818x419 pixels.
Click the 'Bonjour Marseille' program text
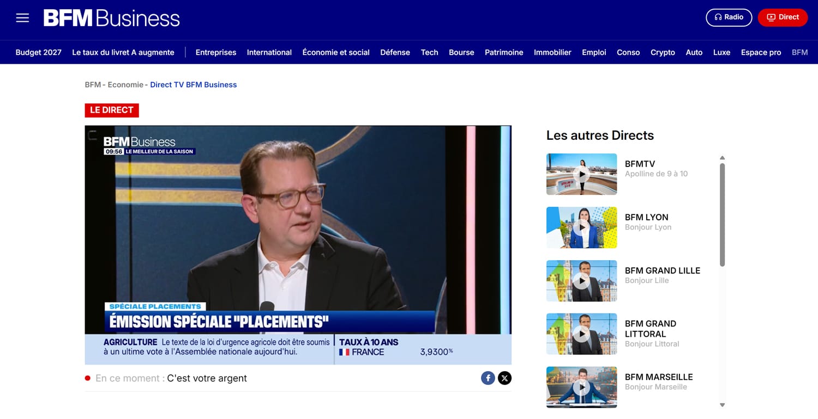click(x=655, y=387)
